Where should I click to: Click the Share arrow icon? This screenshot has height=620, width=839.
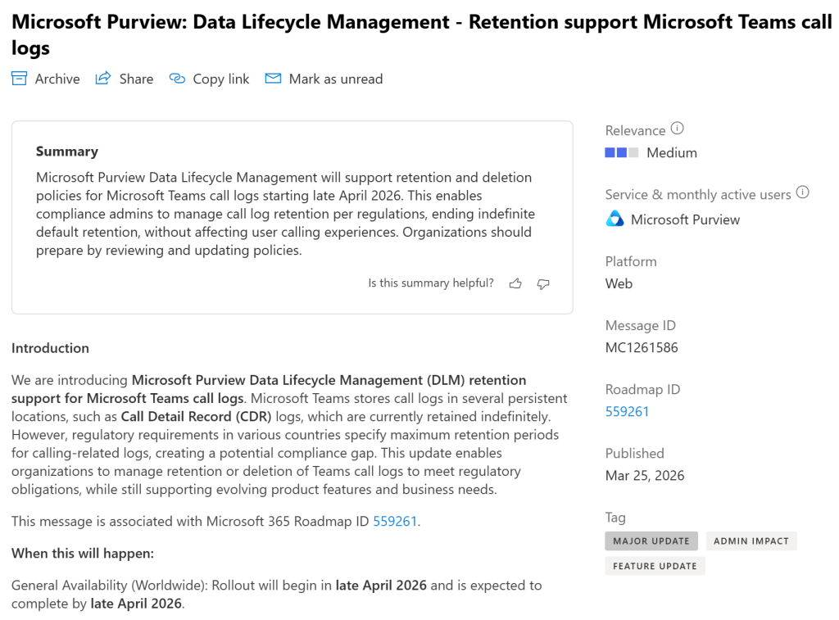click(103, 79)
